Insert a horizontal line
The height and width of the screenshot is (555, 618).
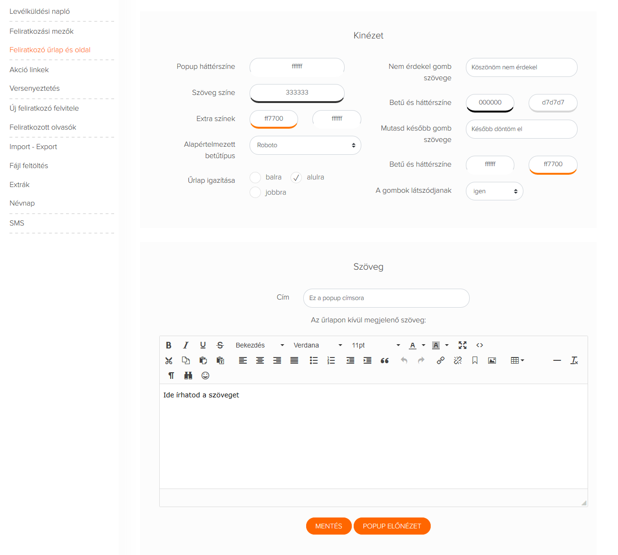pyautogui.click(x=557, y=360)
